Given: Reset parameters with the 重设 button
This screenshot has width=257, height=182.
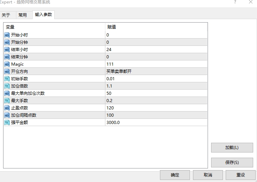Looking at the screenshot, I should [x=241, y=175].
